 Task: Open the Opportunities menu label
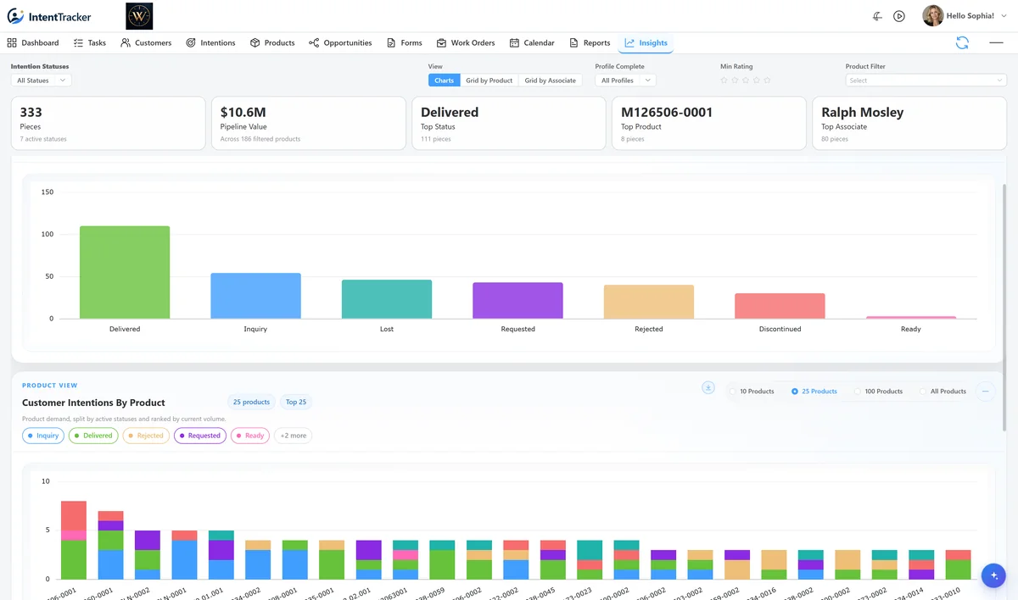(348, 42)
